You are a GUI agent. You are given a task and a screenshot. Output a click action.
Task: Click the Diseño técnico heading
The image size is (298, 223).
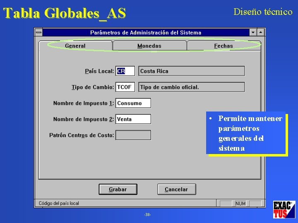point(263,12)
